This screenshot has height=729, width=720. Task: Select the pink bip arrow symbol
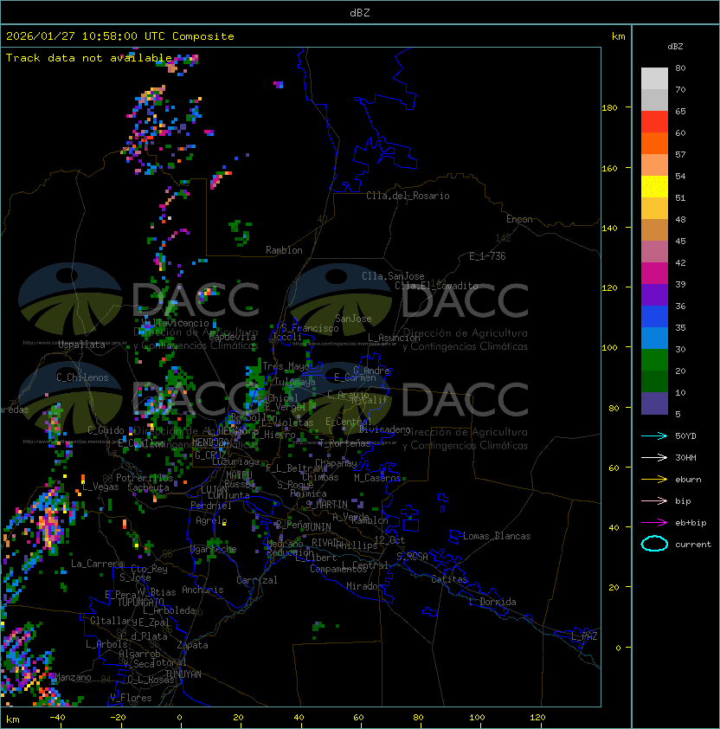pyautogui.click(x=655, y=500)
